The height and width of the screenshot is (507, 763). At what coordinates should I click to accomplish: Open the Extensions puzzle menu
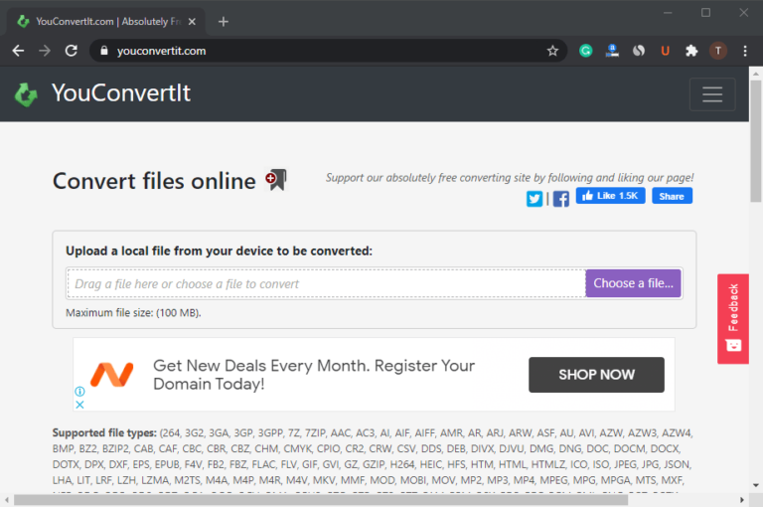[691, 51]
